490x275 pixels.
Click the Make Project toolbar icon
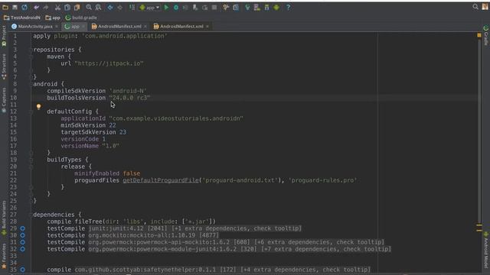tap(132, 7)
